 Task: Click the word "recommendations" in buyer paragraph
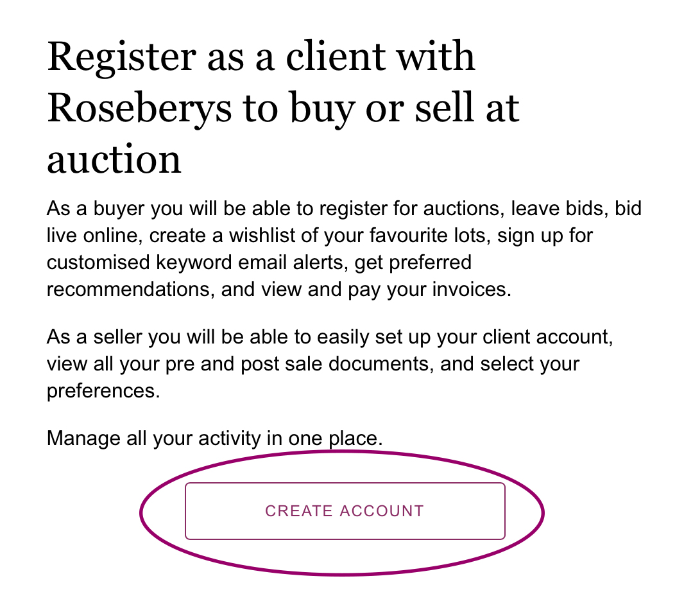(x=128, y=289)
